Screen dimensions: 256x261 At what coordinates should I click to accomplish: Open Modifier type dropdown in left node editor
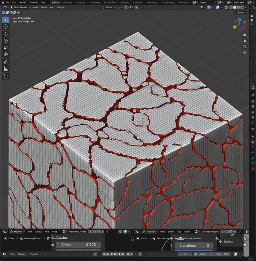click(17, 231)
